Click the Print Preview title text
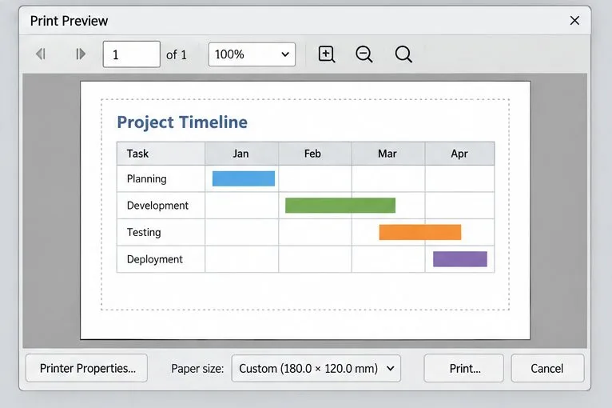Image resolution: width=612 pixels, height=408 pixels. coord(69,21)
